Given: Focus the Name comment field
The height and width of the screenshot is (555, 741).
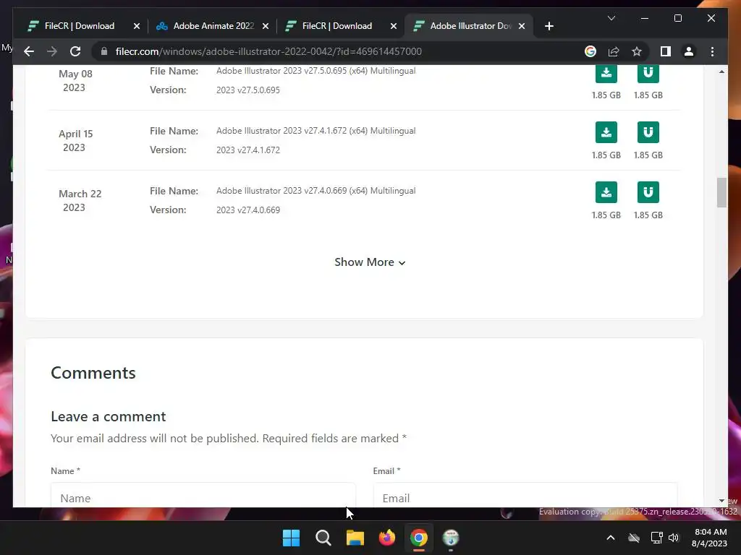Looking at the screenshot, I should coord(203,494).
